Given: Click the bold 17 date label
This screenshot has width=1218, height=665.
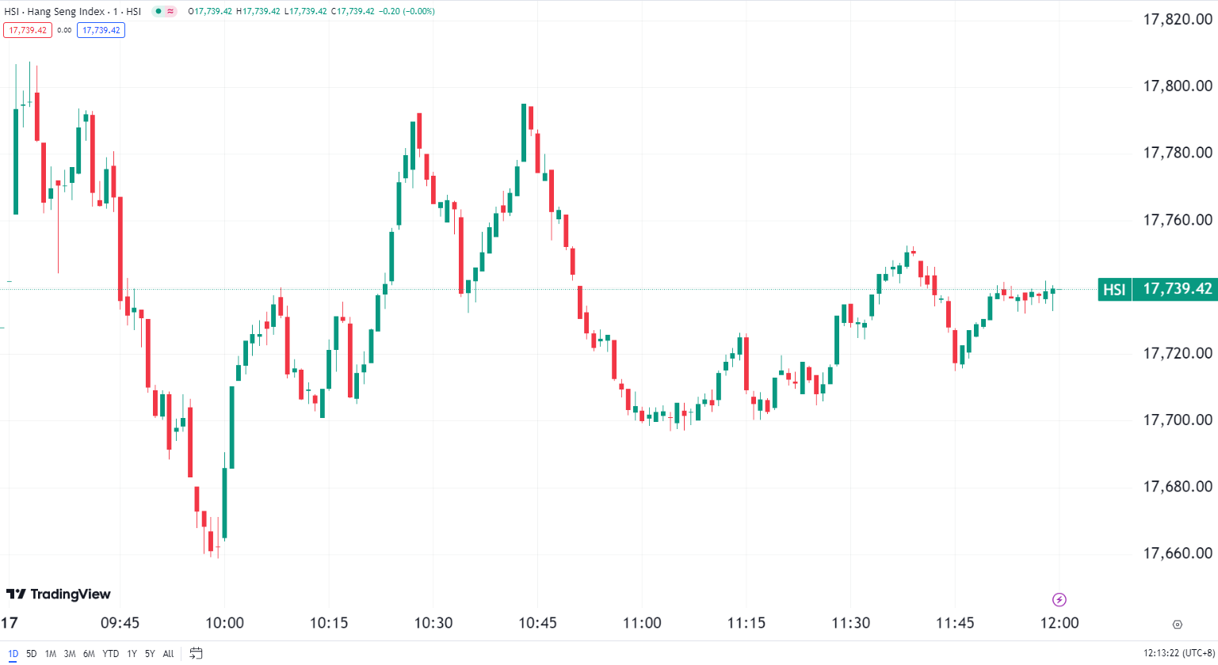Looking at the screenshot, I should tap(9, 623).
